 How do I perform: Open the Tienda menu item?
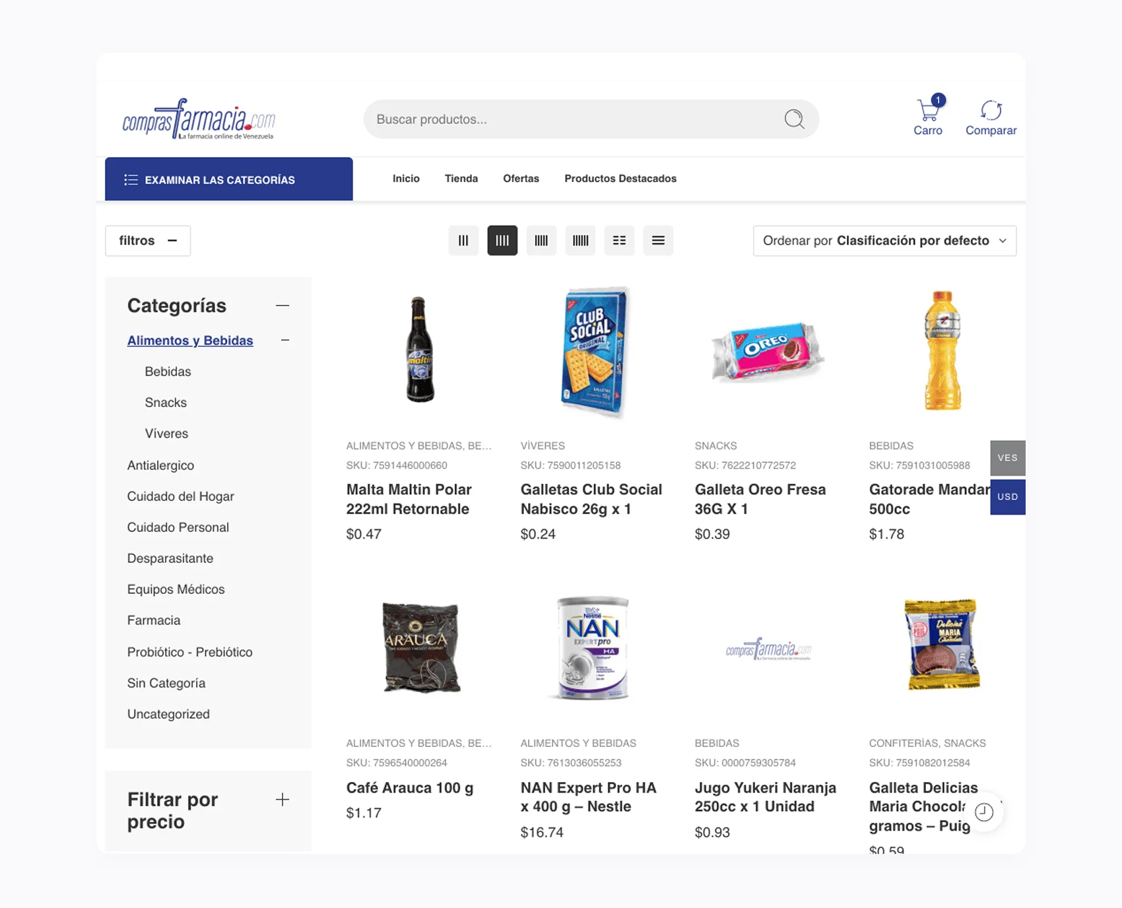461,178
